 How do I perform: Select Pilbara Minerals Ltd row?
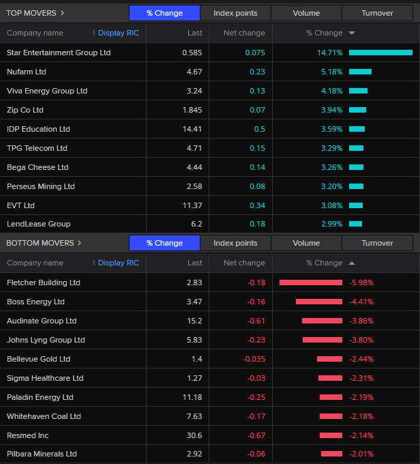point(42,454)
